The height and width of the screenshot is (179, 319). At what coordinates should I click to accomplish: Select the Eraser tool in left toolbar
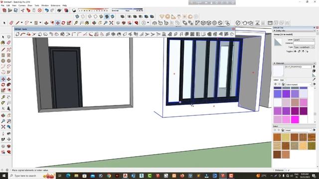pos(9,42)
